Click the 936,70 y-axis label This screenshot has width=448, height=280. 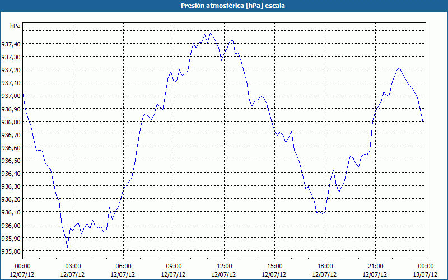point(11,134)
